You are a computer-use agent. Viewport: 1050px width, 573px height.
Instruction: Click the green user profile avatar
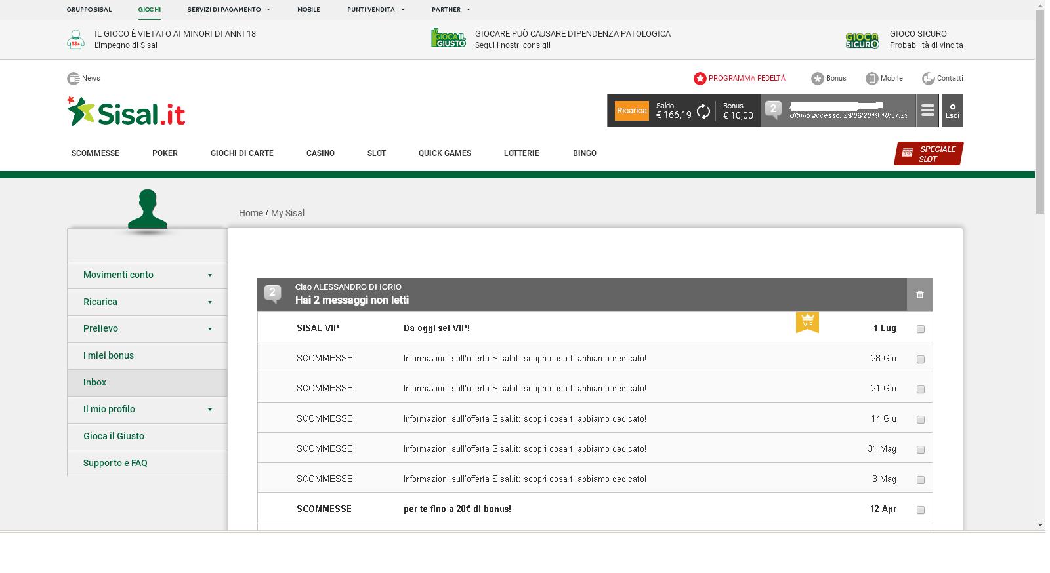[x=148, y=210]
